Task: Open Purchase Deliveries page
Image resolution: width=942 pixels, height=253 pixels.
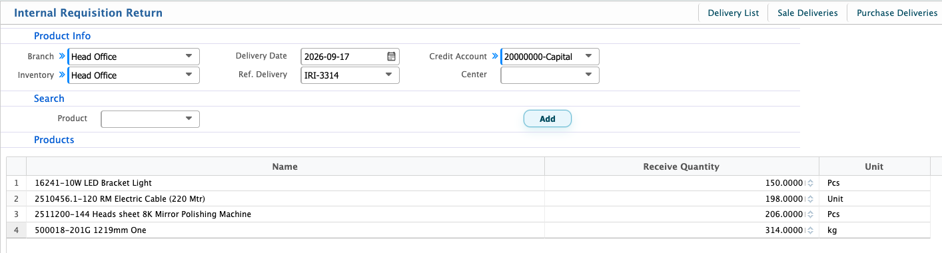Action: click(x=897, y=13)
